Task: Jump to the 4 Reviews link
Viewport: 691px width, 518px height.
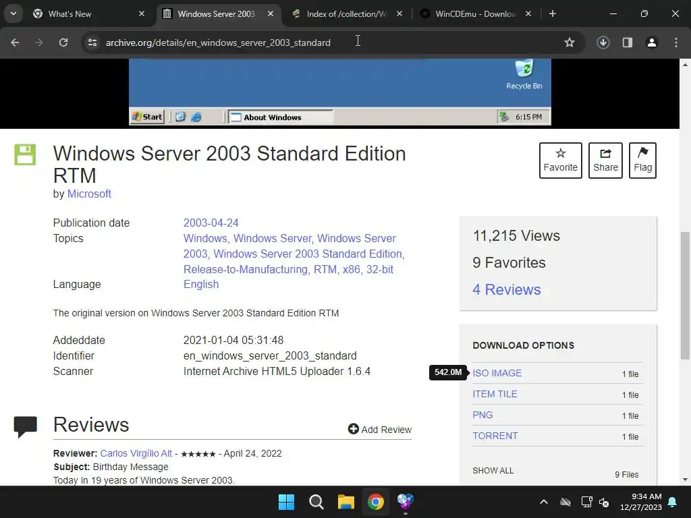Action: pyautogui.click(x=507, y=289)
